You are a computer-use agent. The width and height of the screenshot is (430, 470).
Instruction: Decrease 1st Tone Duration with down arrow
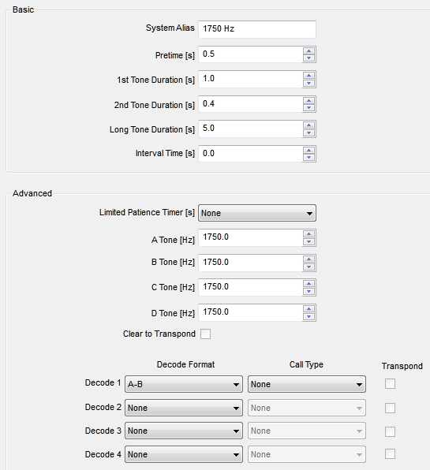point(308,83)
